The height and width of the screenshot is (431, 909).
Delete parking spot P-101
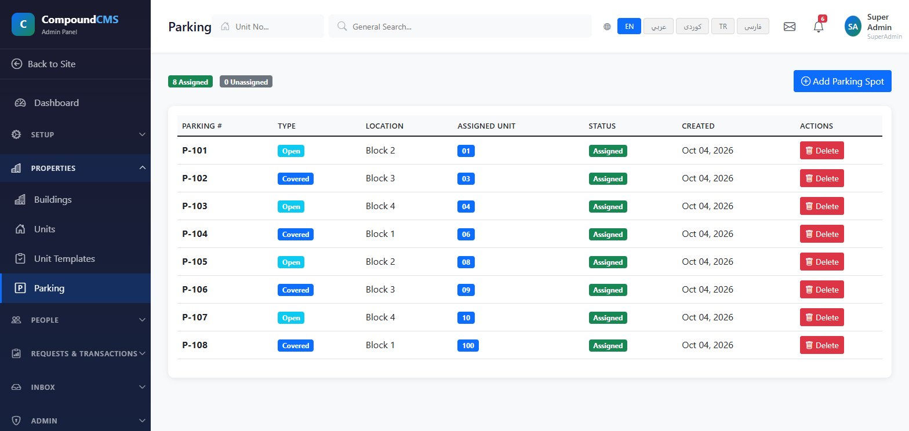point(822,151)
